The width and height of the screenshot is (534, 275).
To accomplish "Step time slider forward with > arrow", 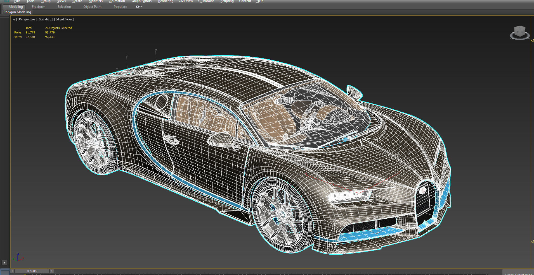I will (52, 271).
